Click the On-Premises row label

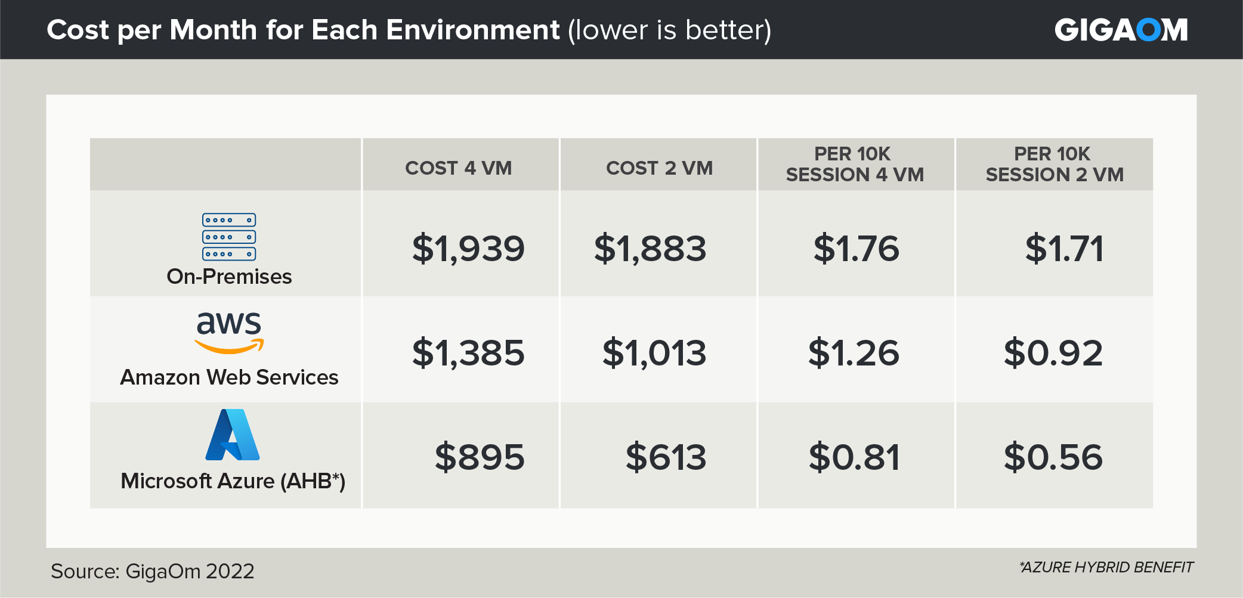pos(229,277)
